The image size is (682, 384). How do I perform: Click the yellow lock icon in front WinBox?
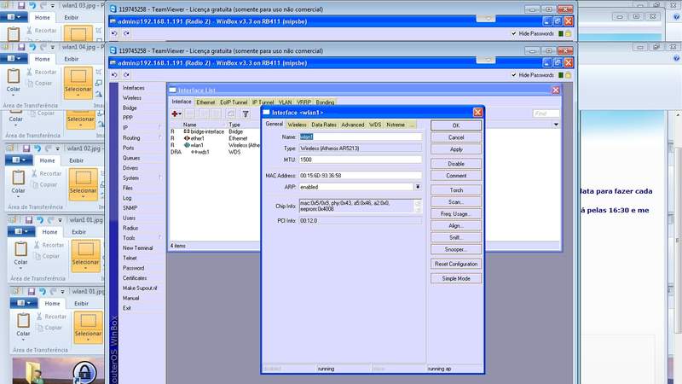pyautogui.click(x=568, y=75)
